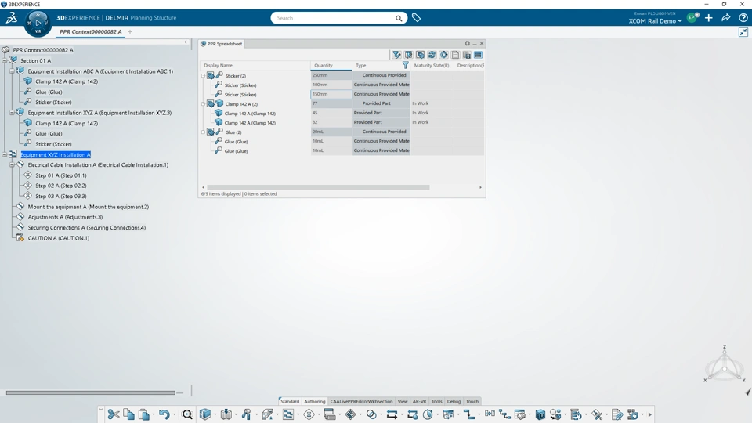752x423 pixels.
Task: Click the Cut scissors icon
Action: (x=113, y=414)
